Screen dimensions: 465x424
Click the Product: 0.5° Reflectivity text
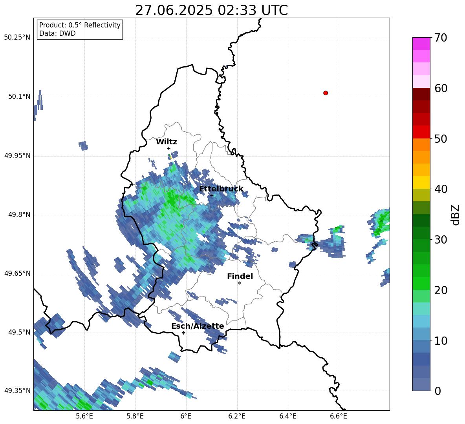[x=80, y=25]
